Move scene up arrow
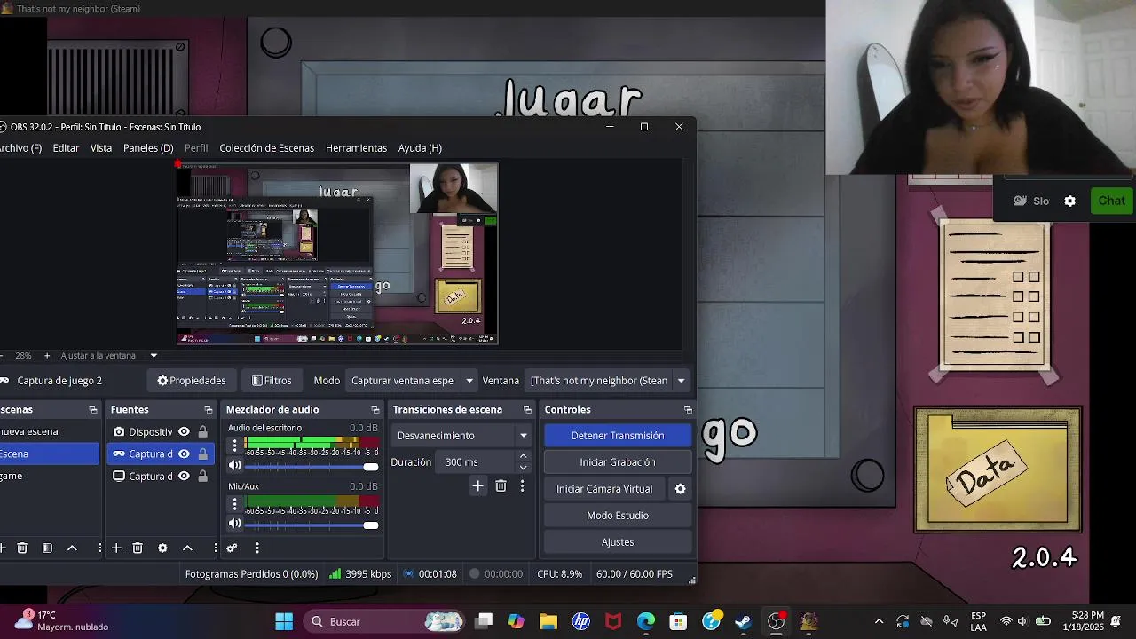Image resolution: width=1136 pixels, height=639 pixels. tap(72, 548)
